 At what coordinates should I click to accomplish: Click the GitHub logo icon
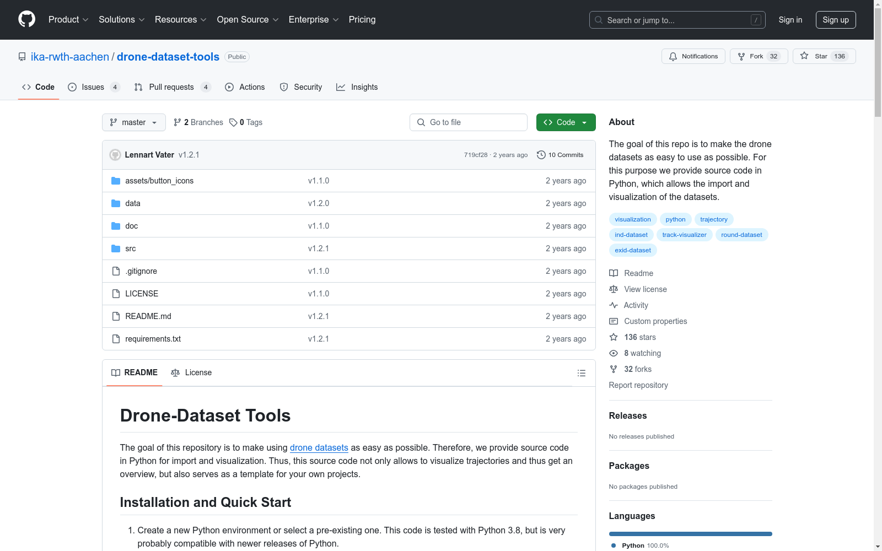coord(26,19)
